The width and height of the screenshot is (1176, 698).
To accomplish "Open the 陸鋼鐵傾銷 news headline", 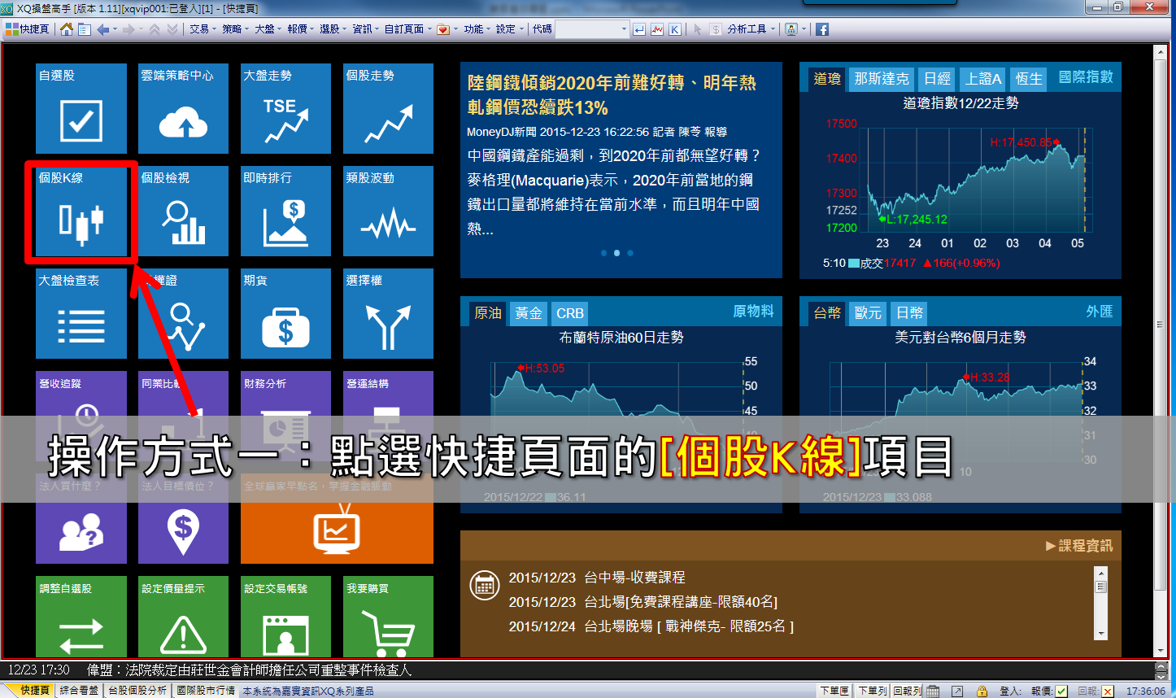I will (x=612, y=95).
